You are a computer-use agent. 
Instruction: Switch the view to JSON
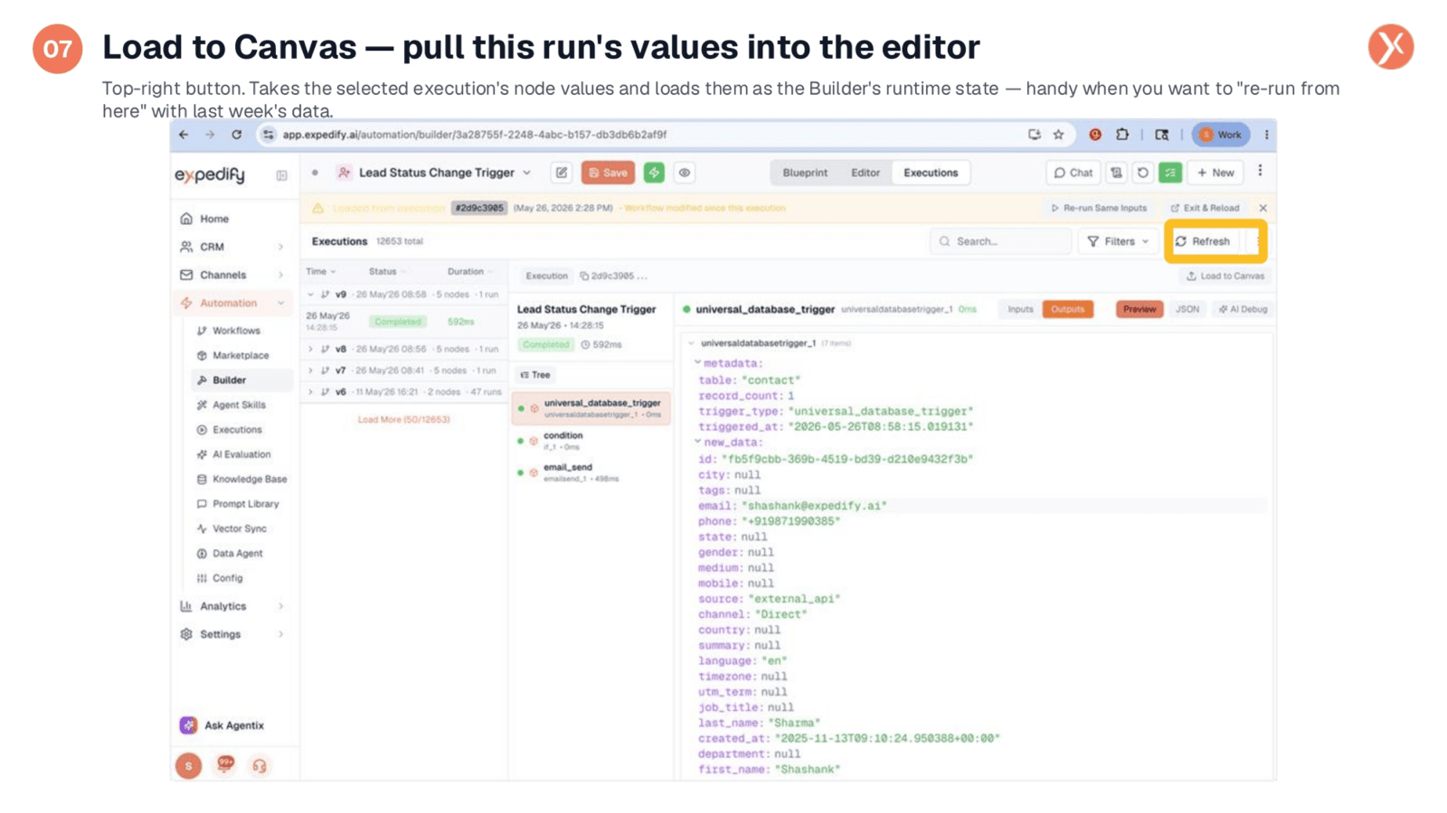click(1187, 309)
